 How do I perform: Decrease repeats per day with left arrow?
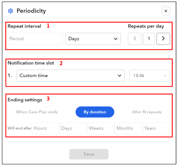click(135, 39)
